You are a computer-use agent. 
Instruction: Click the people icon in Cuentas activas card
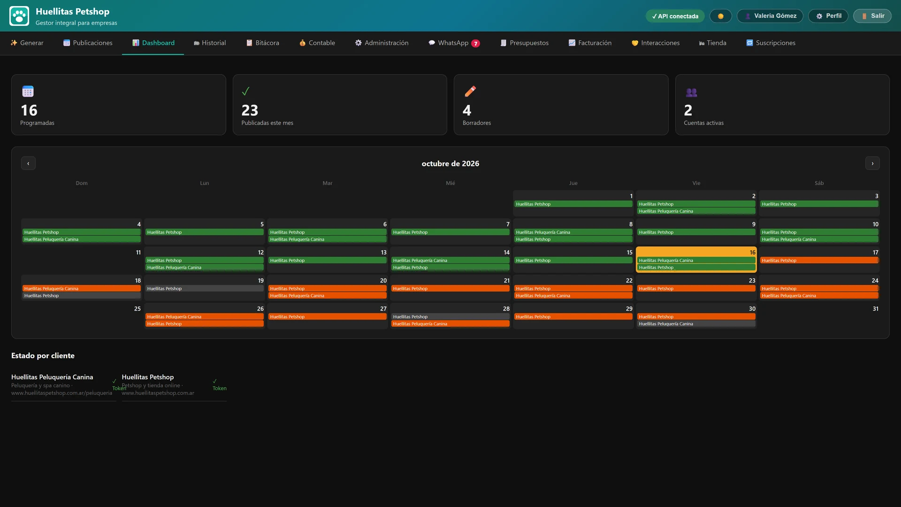click(691, 92)
